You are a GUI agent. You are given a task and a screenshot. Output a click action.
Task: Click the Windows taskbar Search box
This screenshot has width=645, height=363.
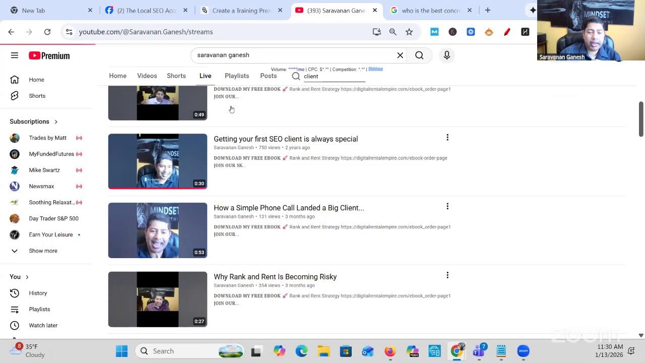click(x=189, y=351)
